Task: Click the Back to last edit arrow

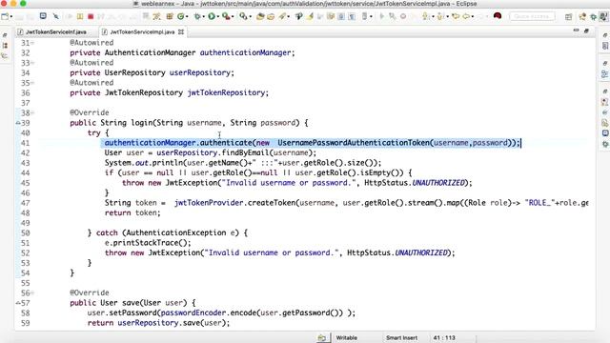Action: 455,16
